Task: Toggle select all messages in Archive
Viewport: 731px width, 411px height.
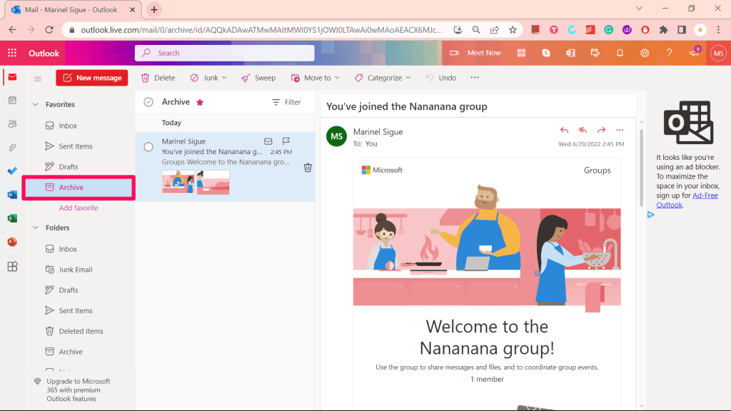Action: coord(148,102)
